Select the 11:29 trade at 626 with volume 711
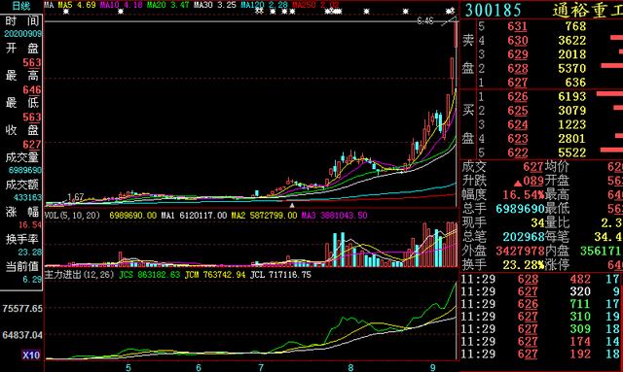623x372 pixels. coord(541,305)
